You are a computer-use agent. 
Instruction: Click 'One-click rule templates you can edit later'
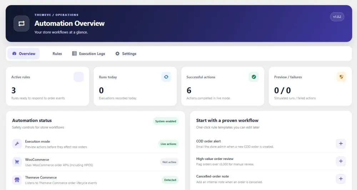(x=228, y=127)
